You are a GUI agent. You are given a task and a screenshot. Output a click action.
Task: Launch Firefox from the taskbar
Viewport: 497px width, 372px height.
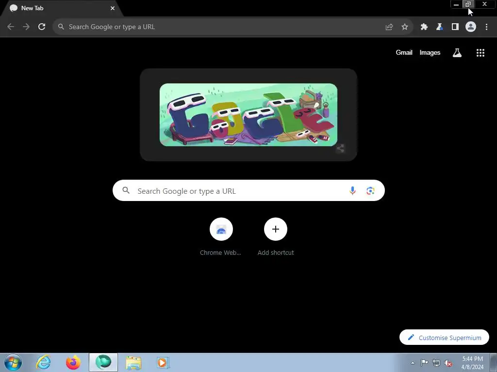73,362
